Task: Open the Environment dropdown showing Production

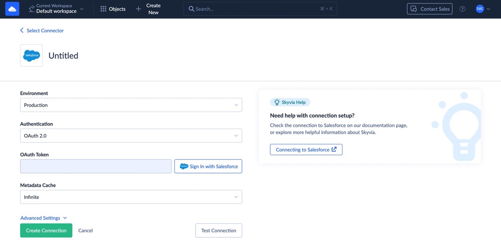Action: (x=131, y=105)
